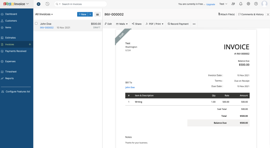This screenshot has width=270, height=148.
Task: Expand the Zoho Invoice app switcher chevron
Action: (27, 4)
